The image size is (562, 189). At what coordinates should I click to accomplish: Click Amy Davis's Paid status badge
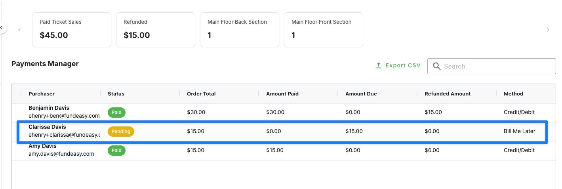pyautogui.click(x=116, y=151)
